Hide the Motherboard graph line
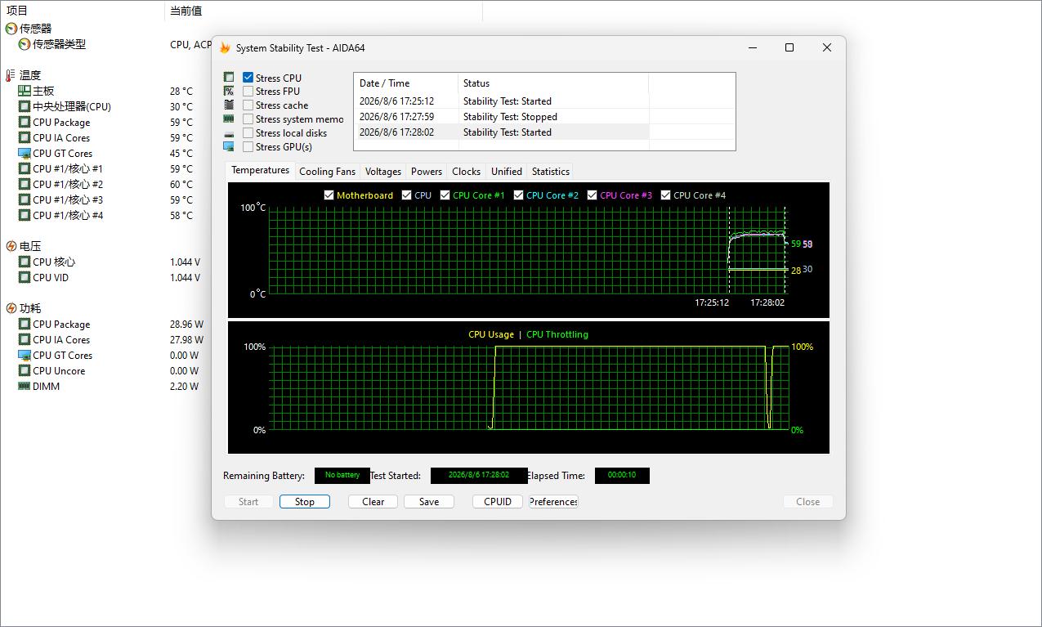The image size is (1042, 627). click(x=329, y=195)
